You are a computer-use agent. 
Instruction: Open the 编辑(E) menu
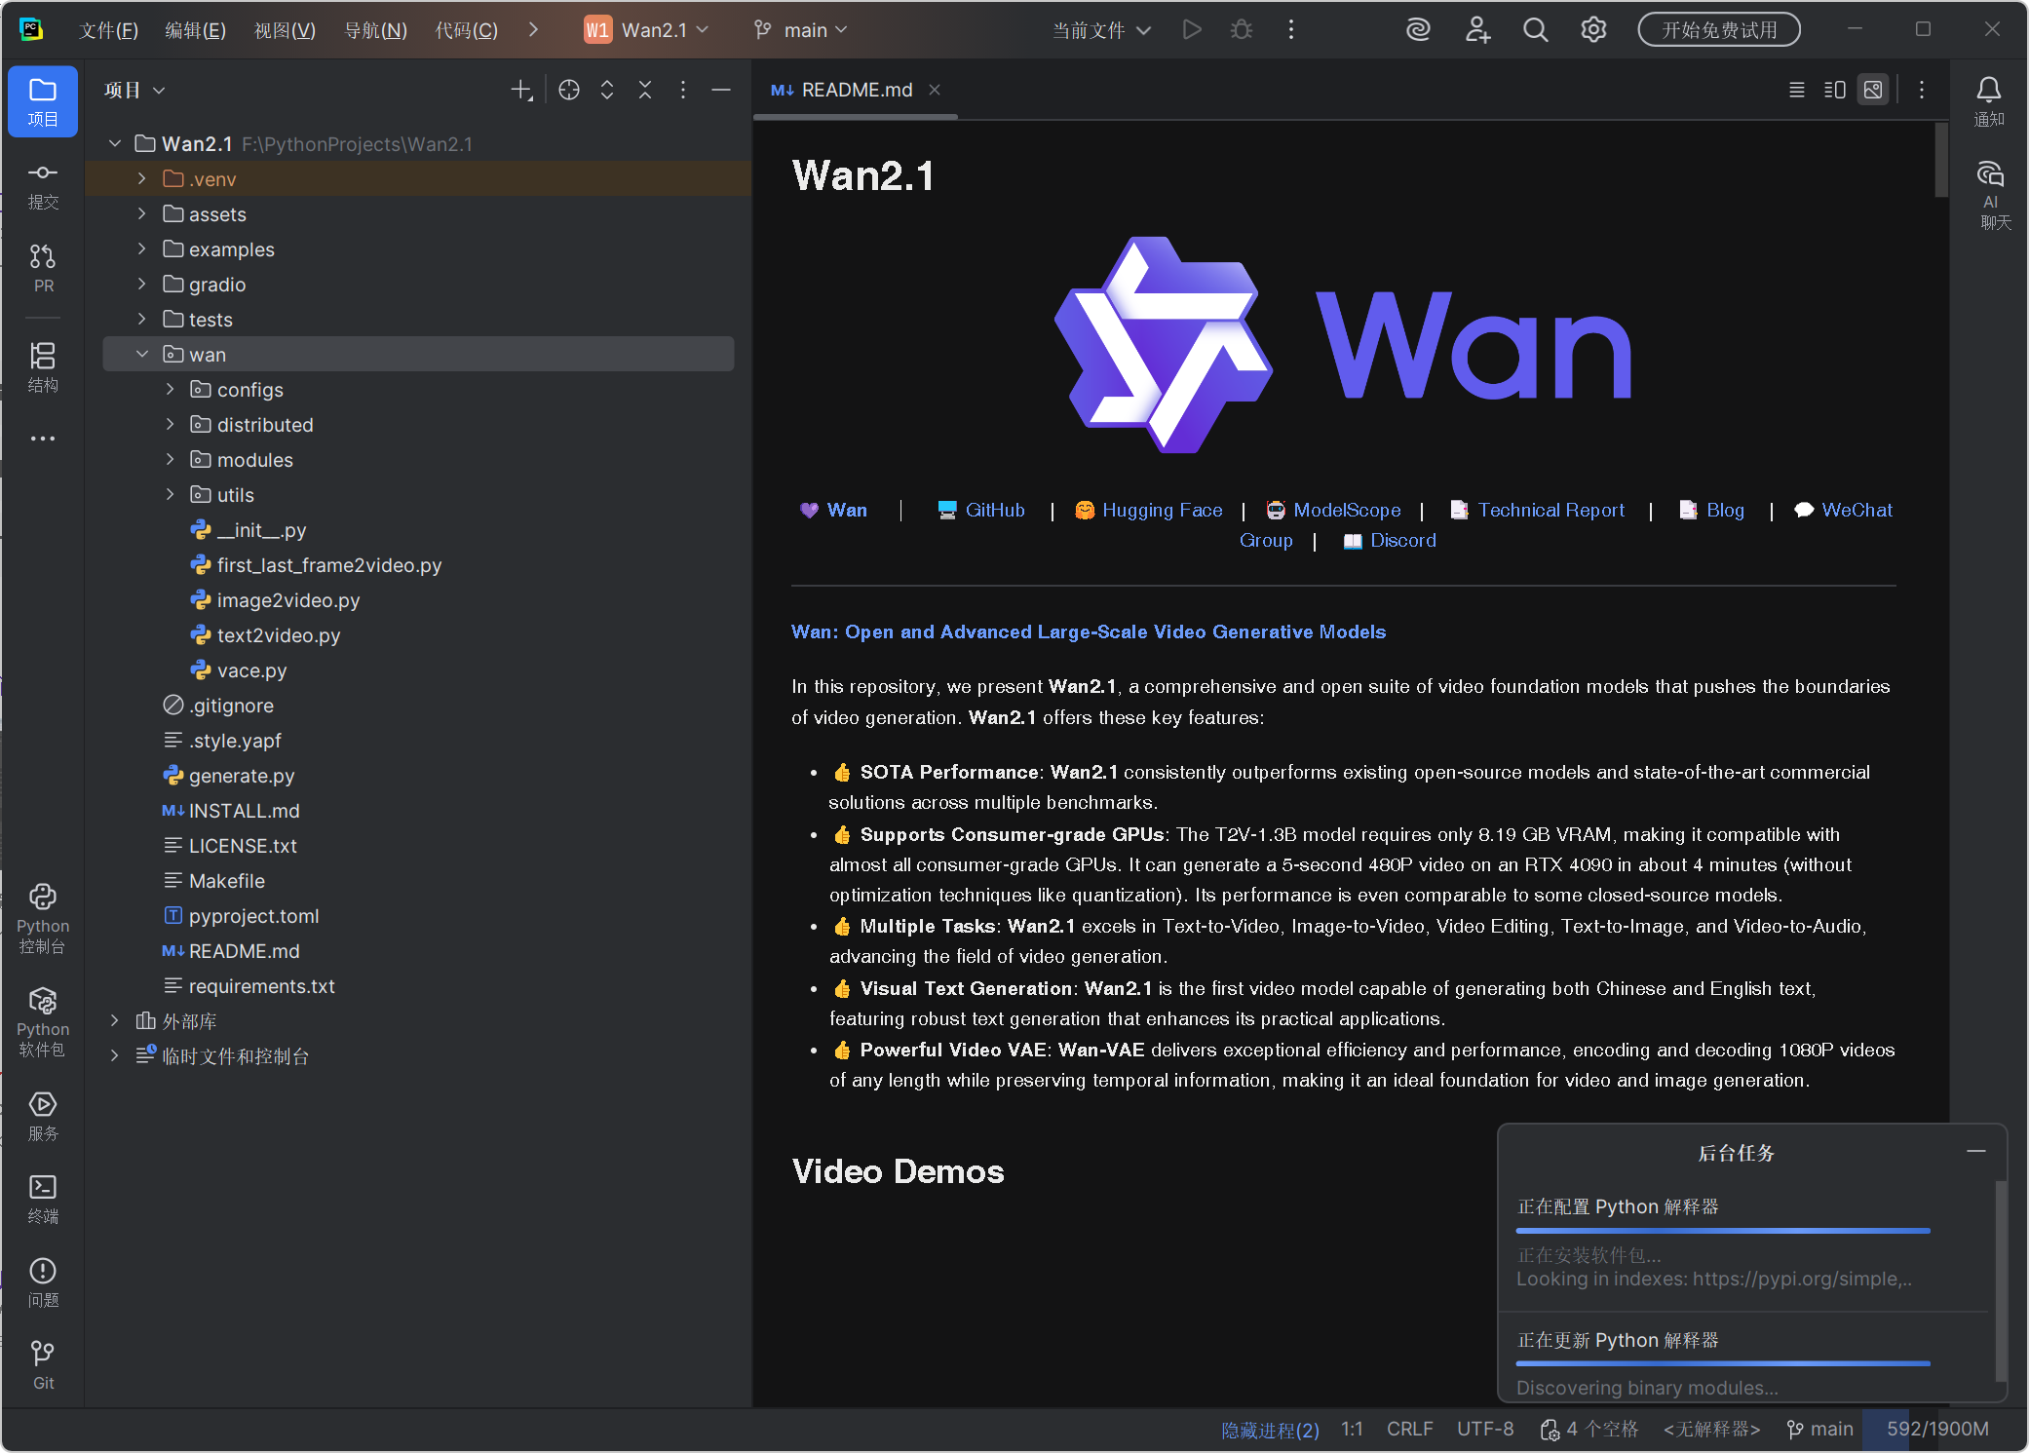pos(195,30)
